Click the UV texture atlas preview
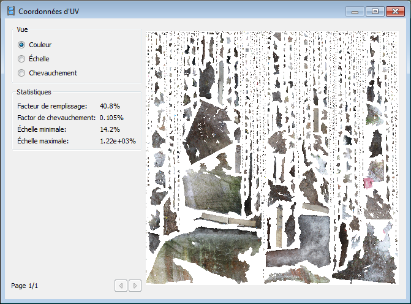Screen dimensions: 411x304 tap(272, 158)
